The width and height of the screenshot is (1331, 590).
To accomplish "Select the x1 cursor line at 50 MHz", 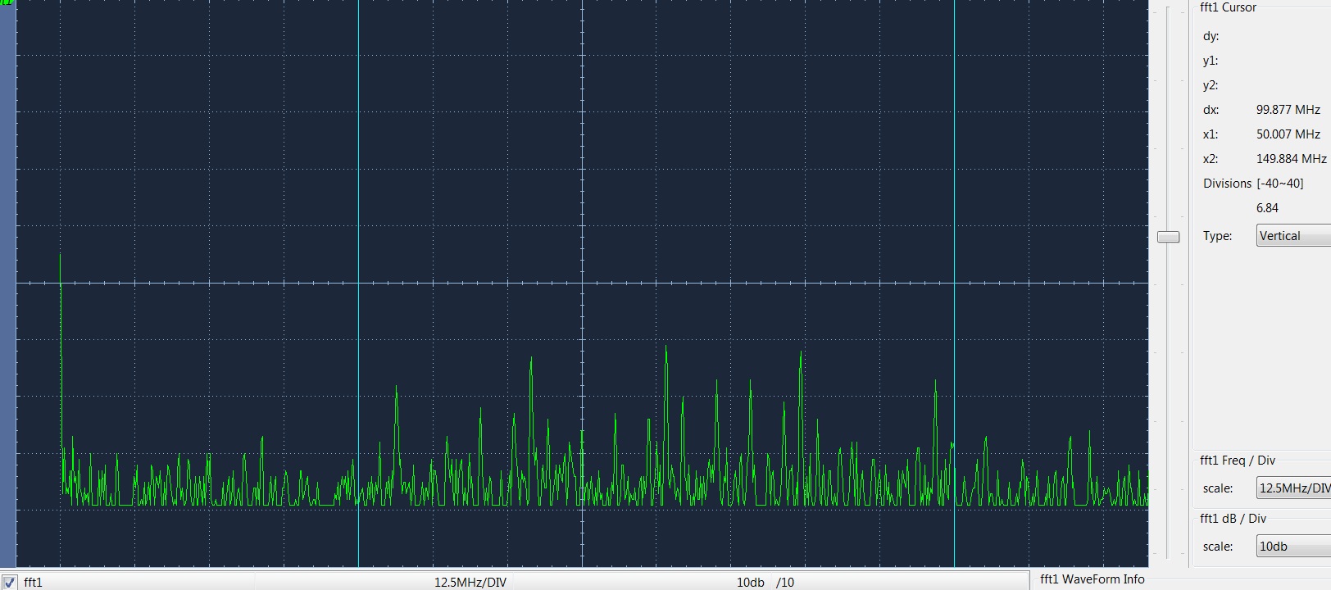I will pyautogui.click(x=358, y=283).
